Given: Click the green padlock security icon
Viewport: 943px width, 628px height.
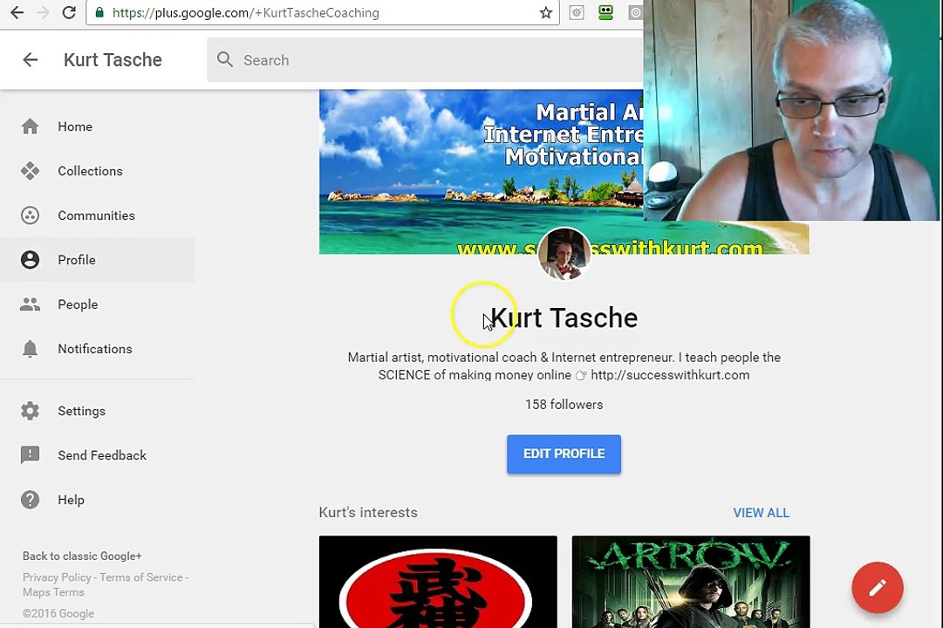Looking at the screenshot, I should pyautogui.click(x=99, y=12).
